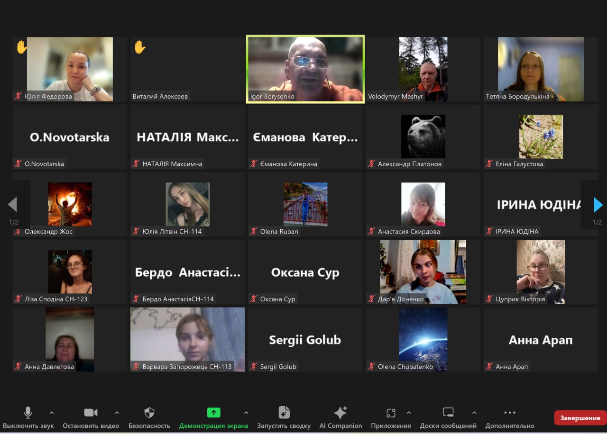This screenshot has width=607, height=434.
Task: Click raised hand icon on Виталий Алексеев tile
Action: tap(139, 47)
